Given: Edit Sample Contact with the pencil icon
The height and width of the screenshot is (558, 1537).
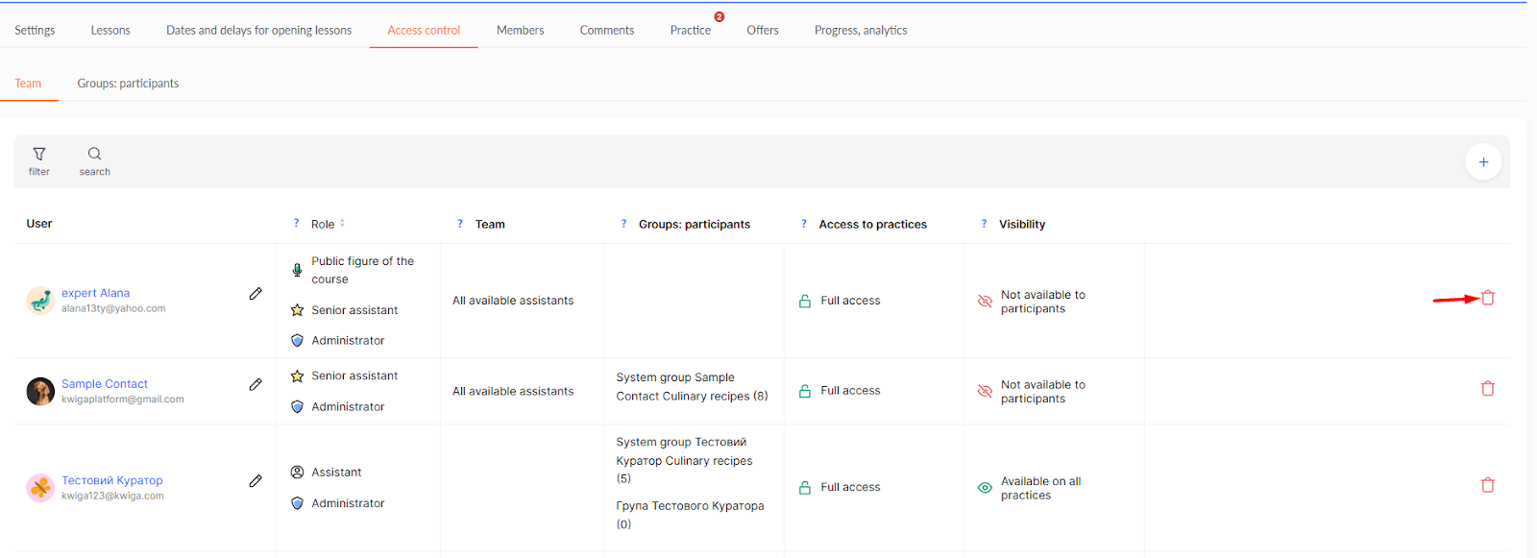Looking at the screenshot, I should tap(256, 384).
